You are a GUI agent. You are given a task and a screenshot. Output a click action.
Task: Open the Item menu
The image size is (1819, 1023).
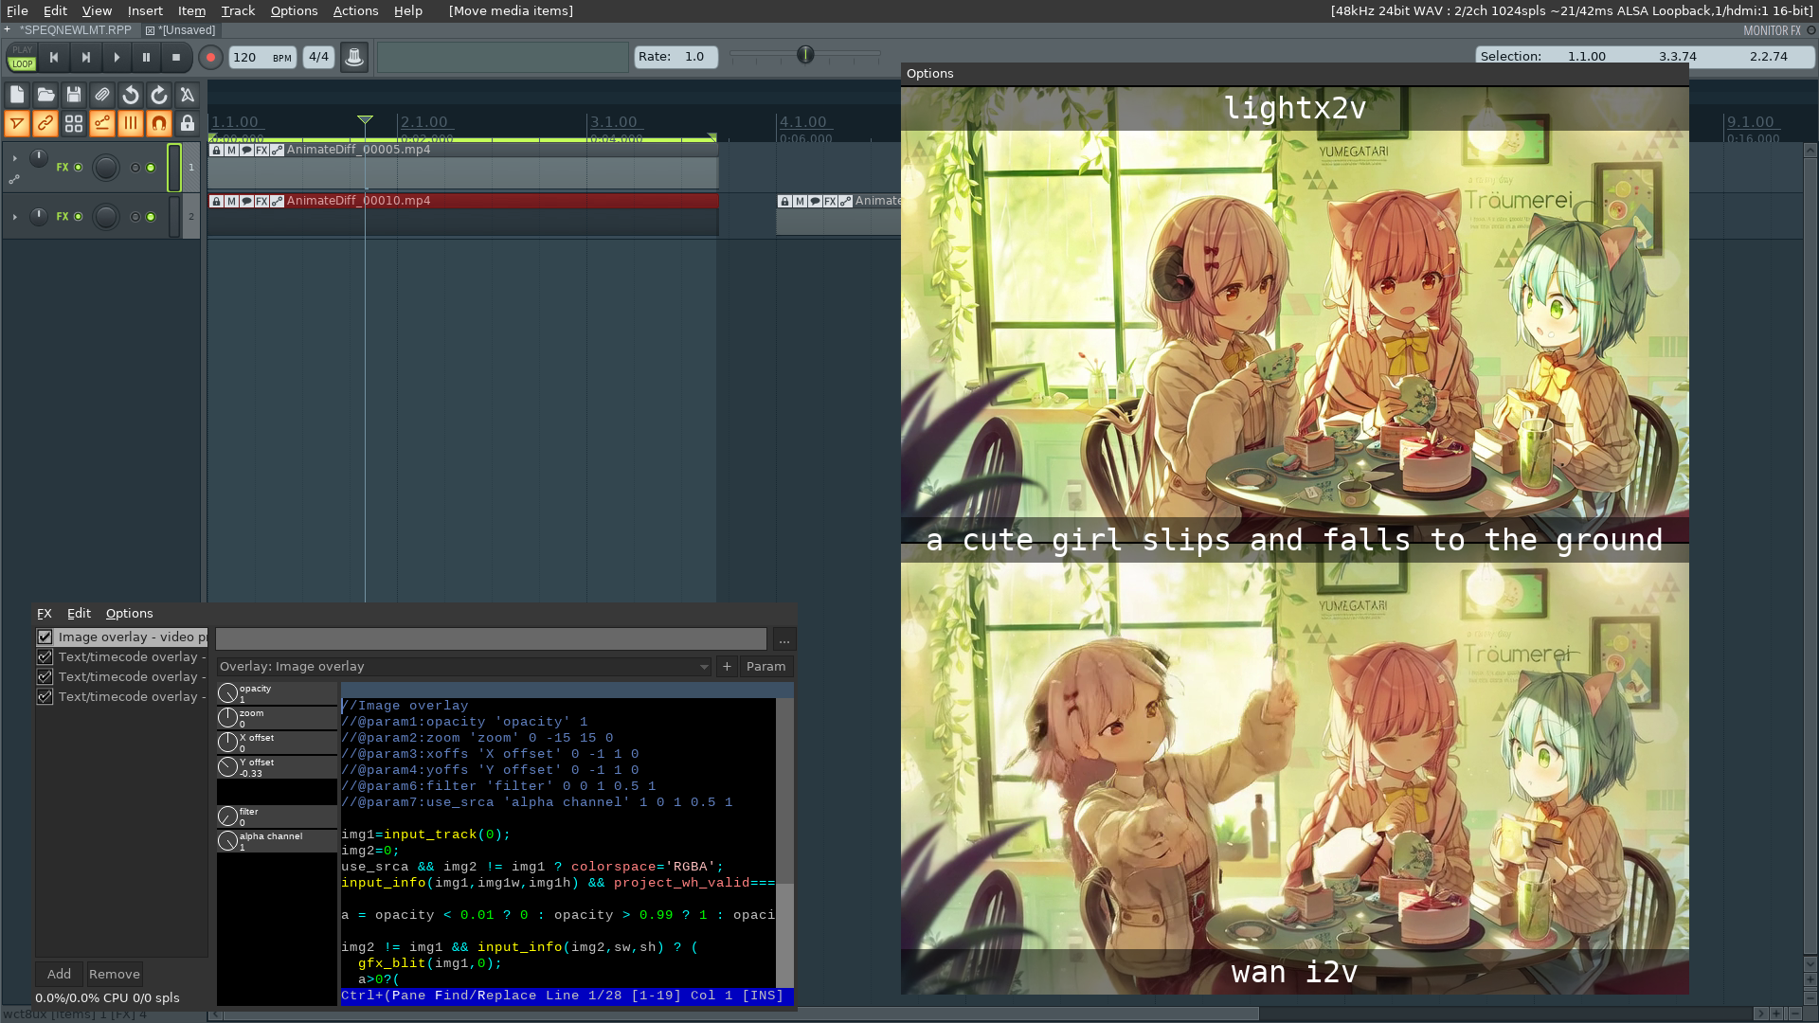click(x=191, y=10)
